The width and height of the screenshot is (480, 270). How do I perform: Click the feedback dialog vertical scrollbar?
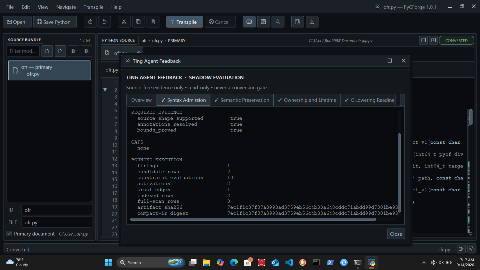[x=399, y=173]
